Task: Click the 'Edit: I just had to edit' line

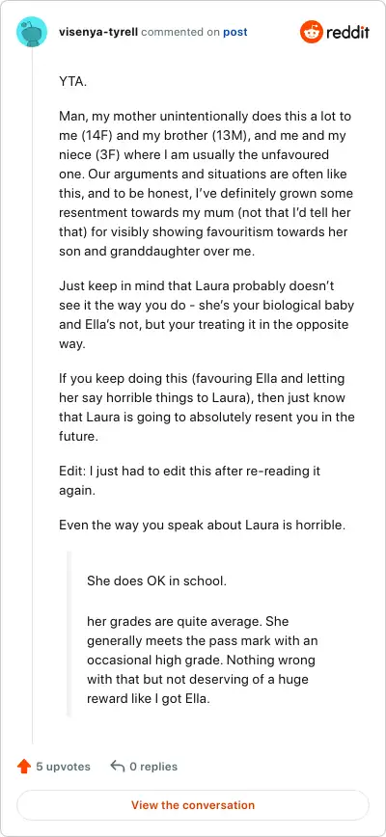Action: pyautogui.click(x=189, y=481)
